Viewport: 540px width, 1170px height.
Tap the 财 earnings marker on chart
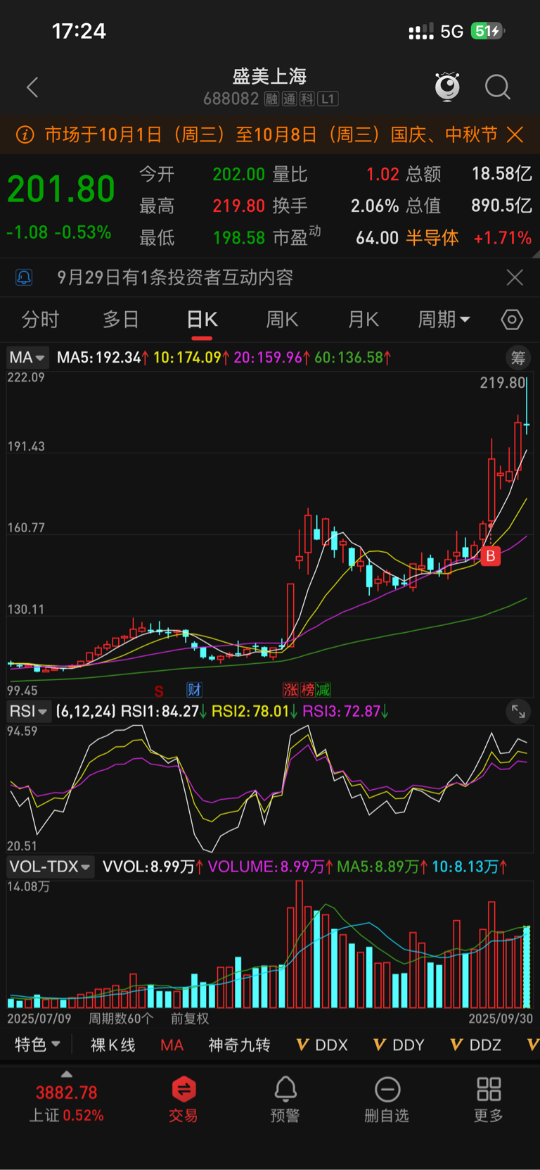(x=194, y=690)
